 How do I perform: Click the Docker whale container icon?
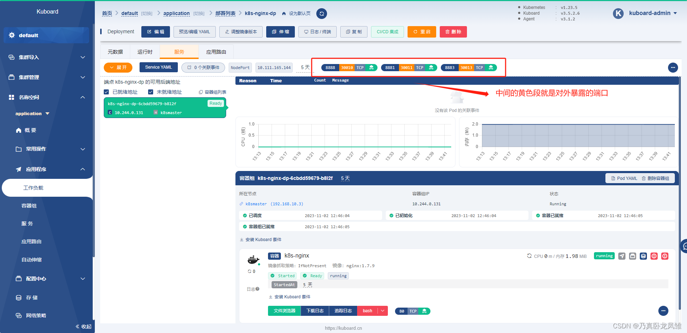point(253,260)
